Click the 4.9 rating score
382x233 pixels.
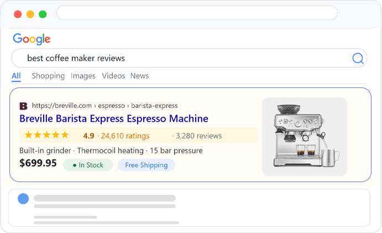(88, 136)
